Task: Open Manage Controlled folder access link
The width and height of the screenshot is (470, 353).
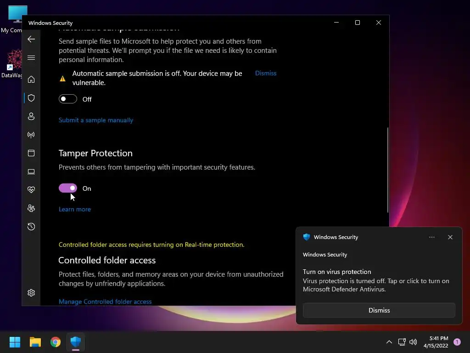Action: click(x=105, y=302)
